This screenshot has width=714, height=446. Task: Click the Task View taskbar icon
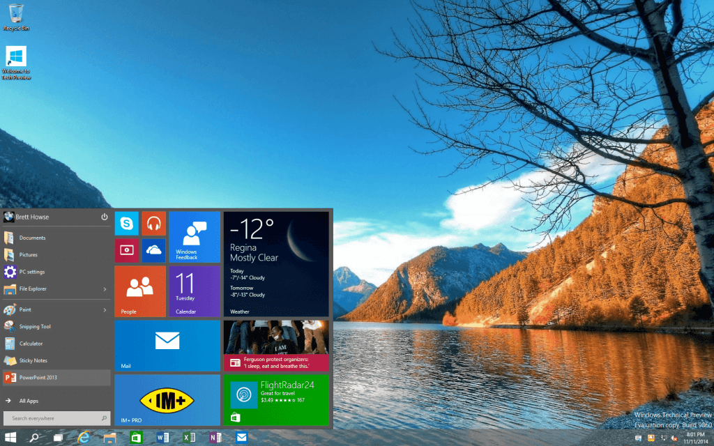pos(59,438)
